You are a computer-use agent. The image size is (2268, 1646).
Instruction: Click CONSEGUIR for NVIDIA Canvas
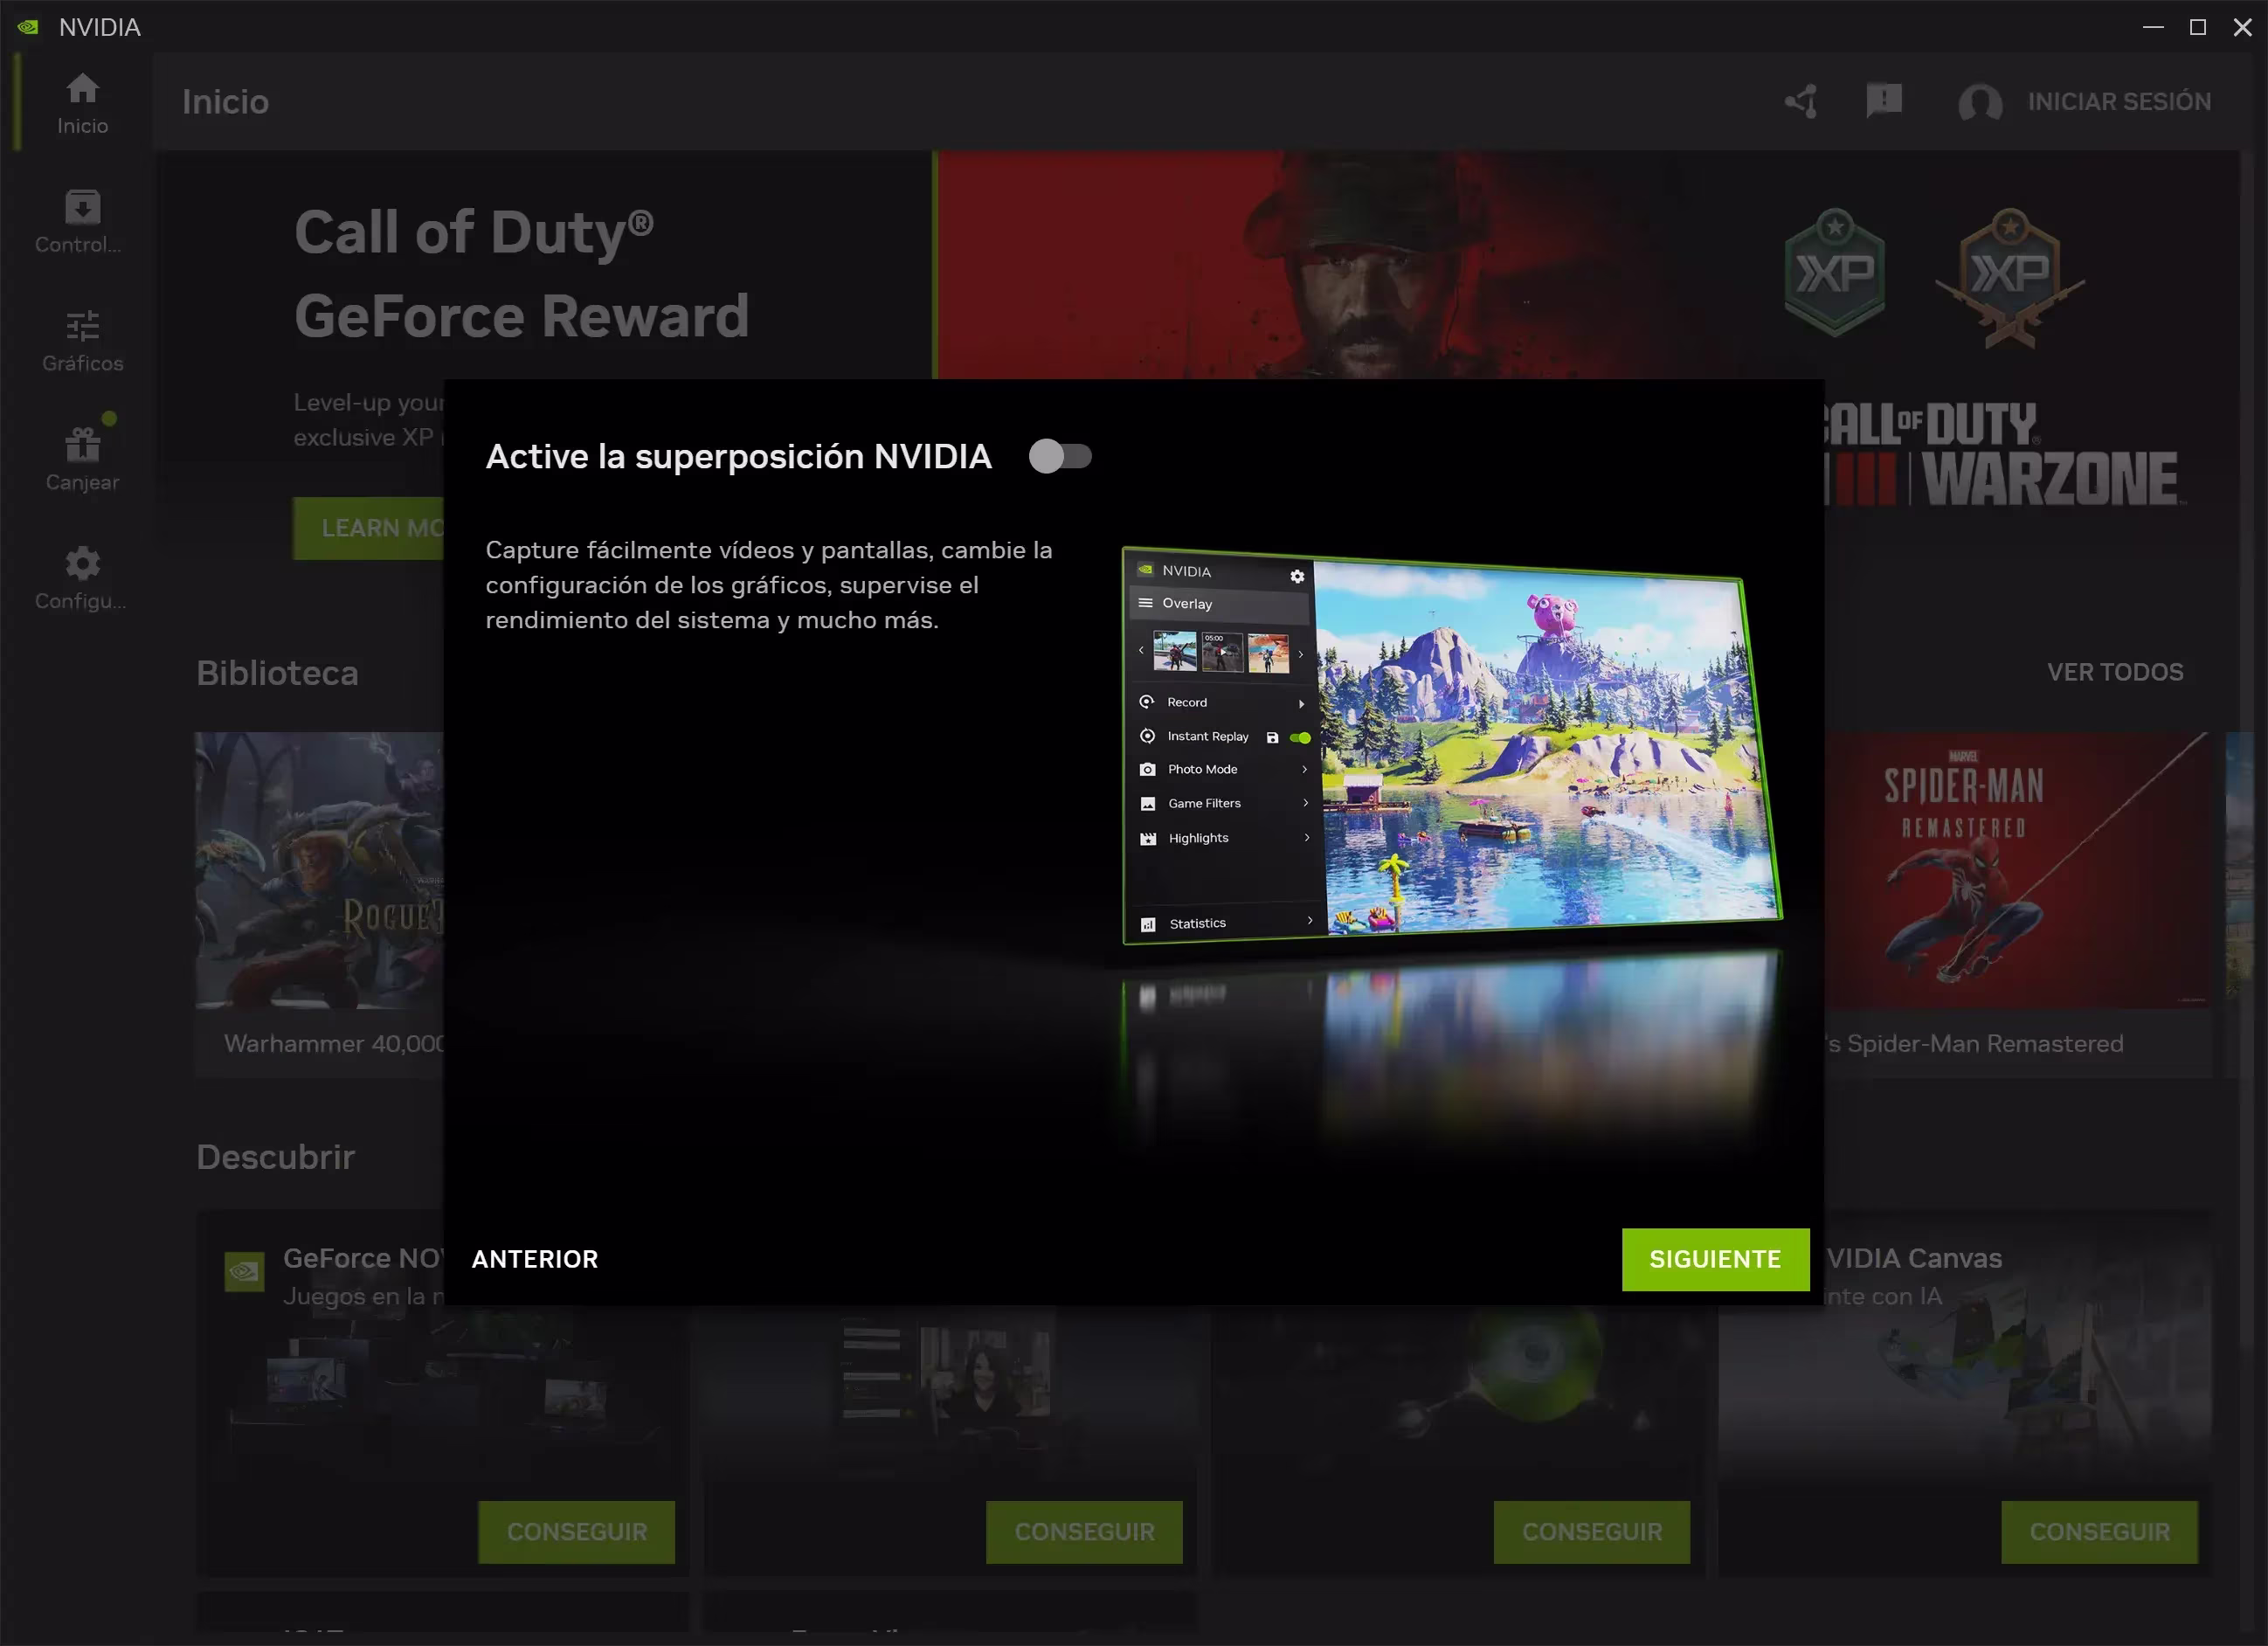pos(2099,1532)
